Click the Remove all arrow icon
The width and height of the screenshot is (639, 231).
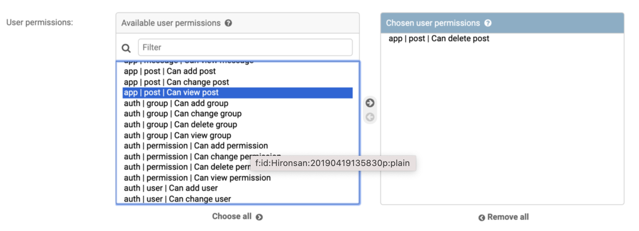pos(482,218)
